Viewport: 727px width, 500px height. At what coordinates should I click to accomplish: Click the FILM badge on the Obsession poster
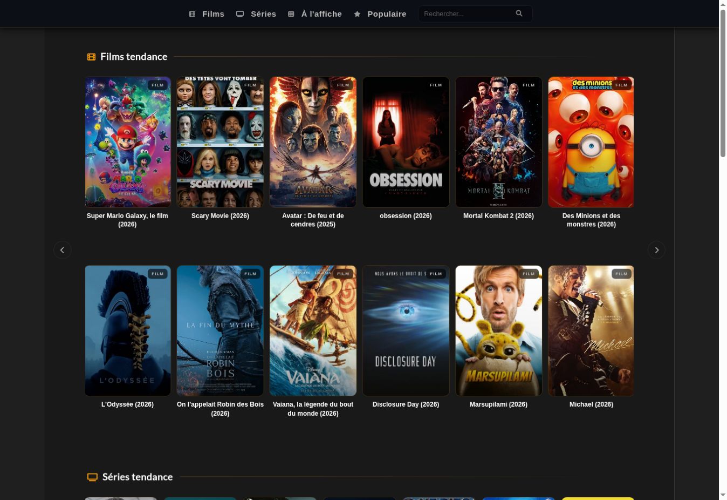pos(436,85)
